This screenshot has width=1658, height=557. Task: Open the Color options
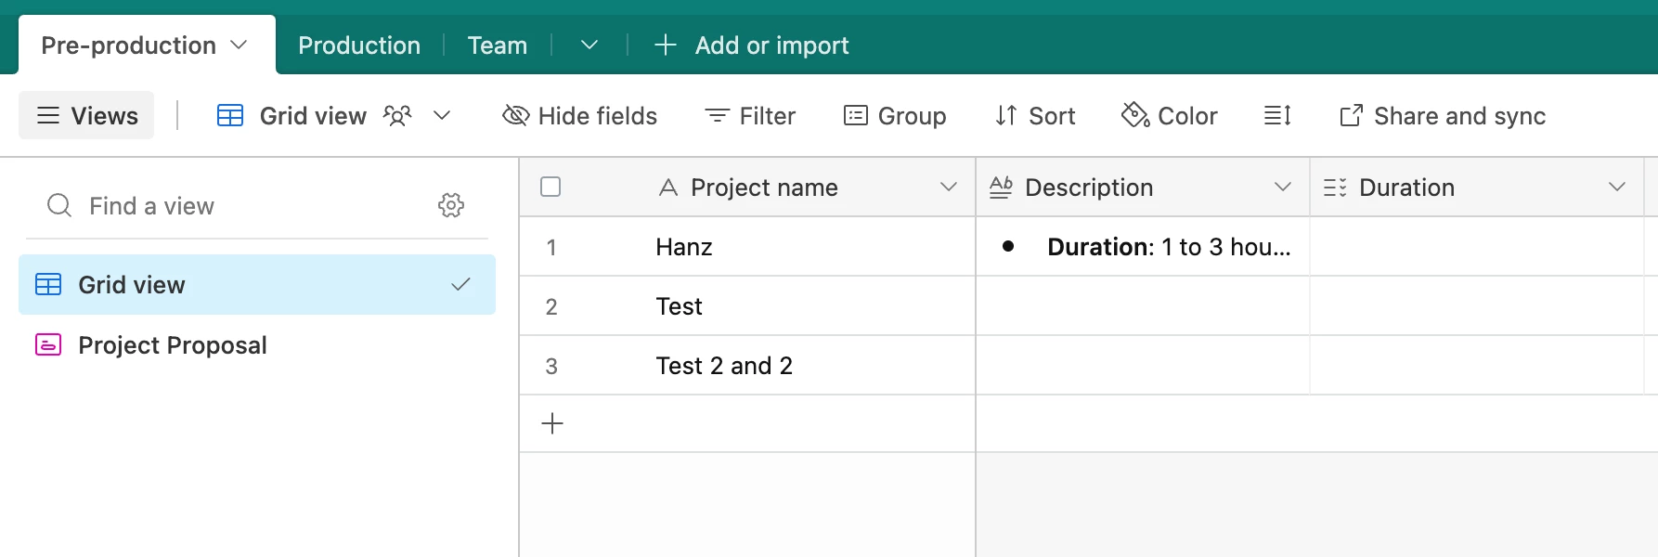[x=1170, y=116]
